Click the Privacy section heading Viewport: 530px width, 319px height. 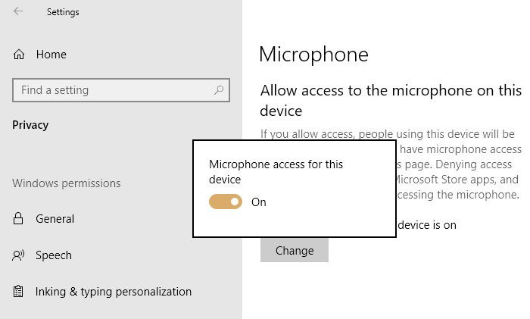pos(30,125)
